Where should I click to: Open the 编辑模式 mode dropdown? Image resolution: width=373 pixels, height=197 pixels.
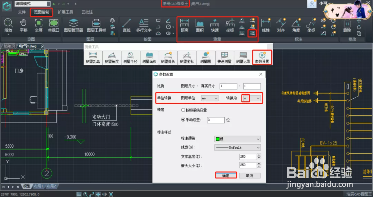coord(32,4)
